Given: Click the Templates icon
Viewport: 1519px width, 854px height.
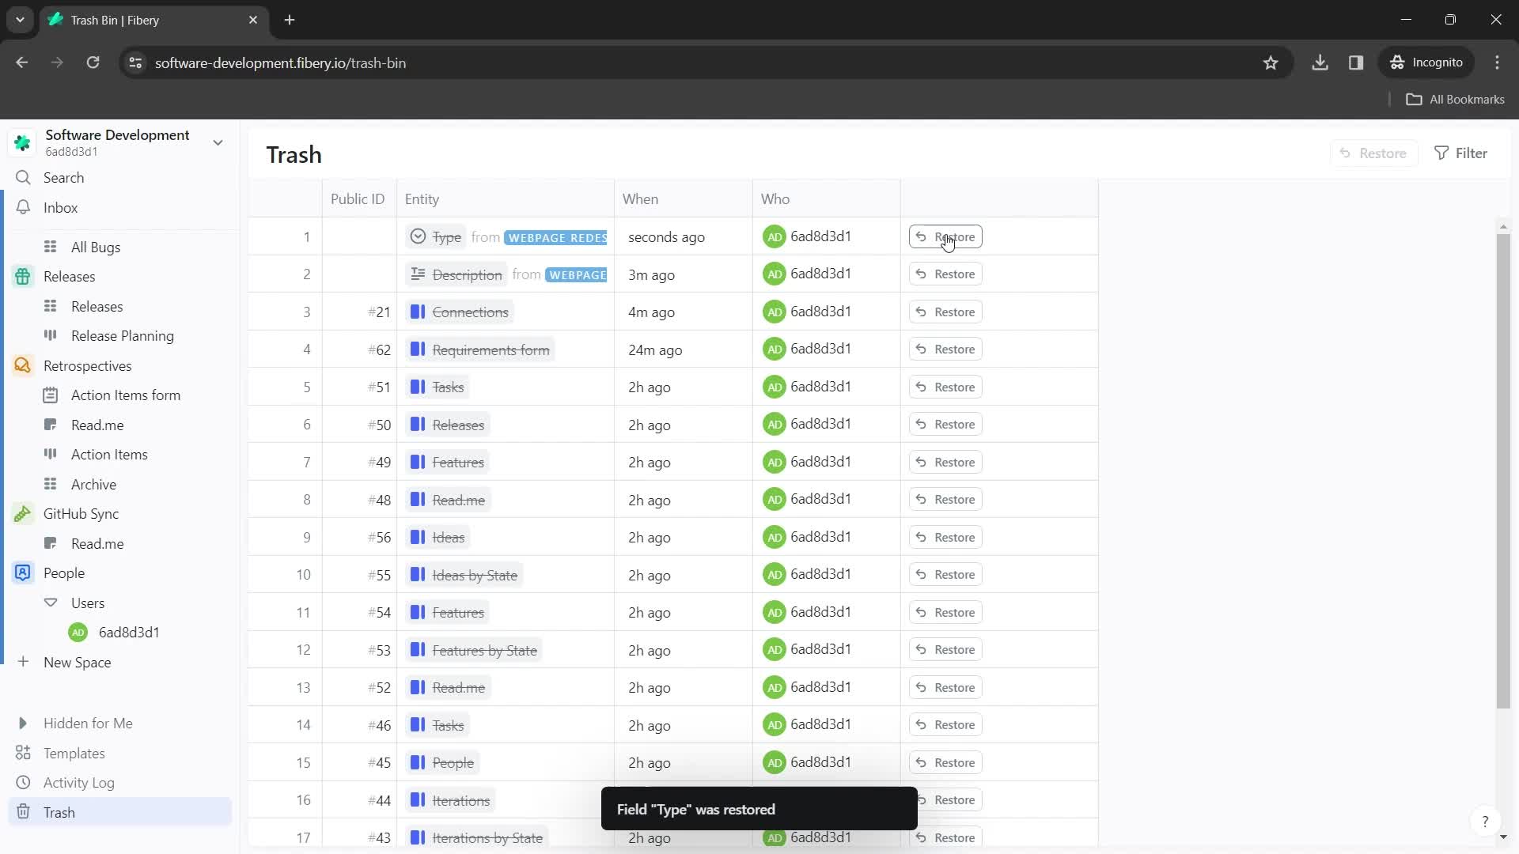Looking at the screenshot, I should pos(23,753).
